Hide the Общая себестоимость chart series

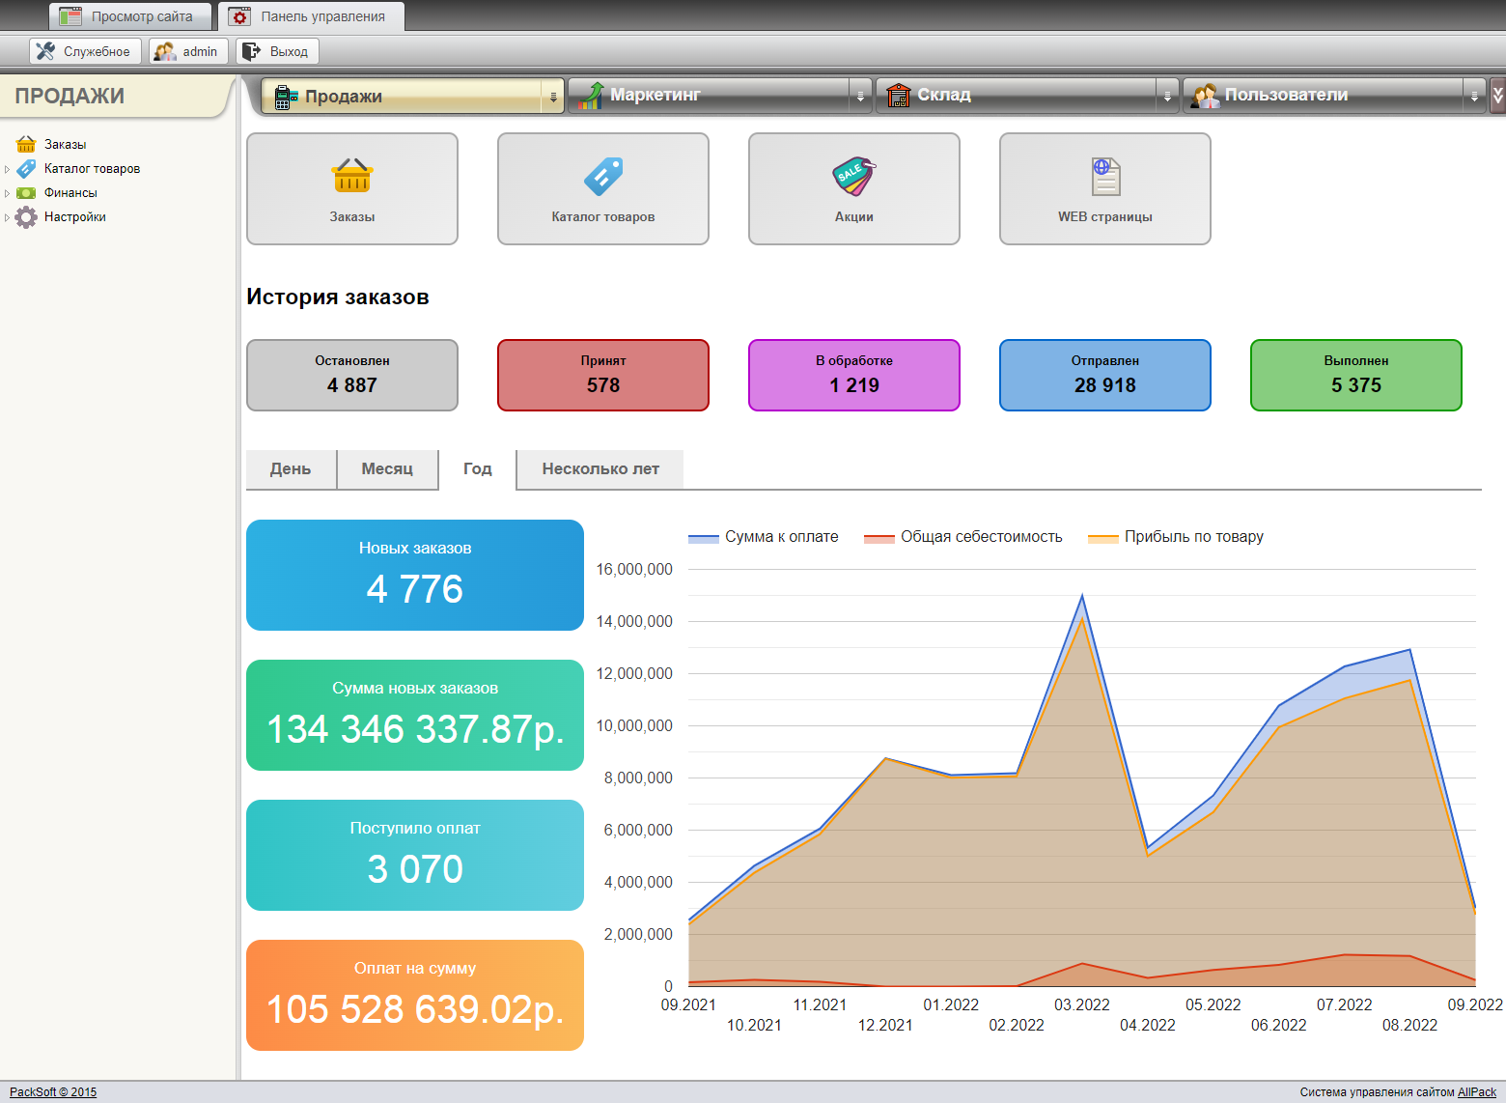pos(962,537)
